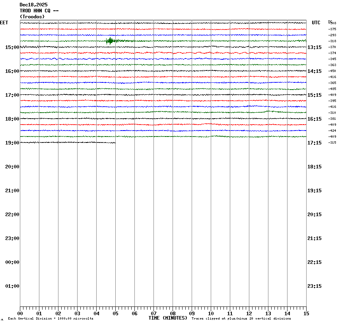The width and height of the screenshot is (338, 324).
Task: Click the TIME (MINUTES) axis title
Action: click(x=168, y=318)
